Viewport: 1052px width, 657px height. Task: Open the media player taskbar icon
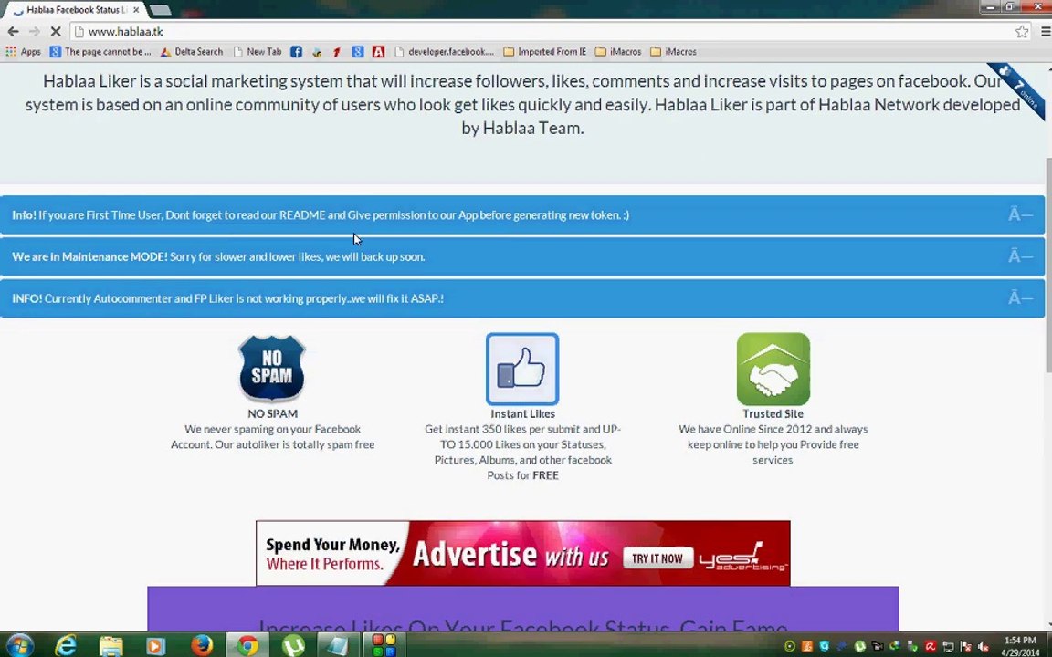pyautogui.click(x=155, y=645)
